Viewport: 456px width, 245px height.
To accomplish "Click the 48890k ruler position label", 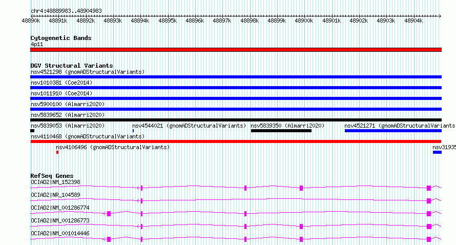I will point(31,21).
